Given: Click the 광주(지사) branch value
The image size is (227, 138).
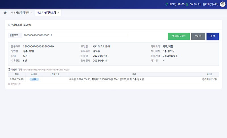Looking at the screenshot, I should coord(28,51).
